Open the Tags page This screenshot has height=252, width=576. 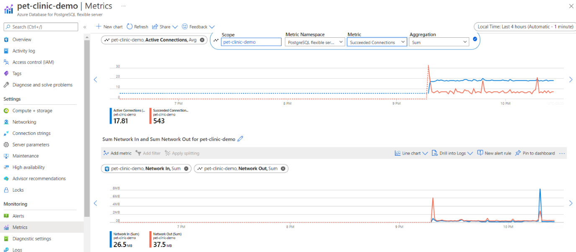tap(17, 74)
